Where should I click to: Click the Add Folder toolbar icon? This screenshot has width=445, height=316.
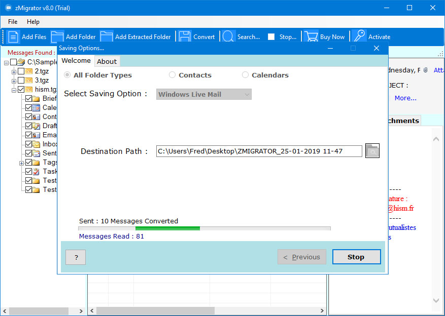[x=57, y=37]
